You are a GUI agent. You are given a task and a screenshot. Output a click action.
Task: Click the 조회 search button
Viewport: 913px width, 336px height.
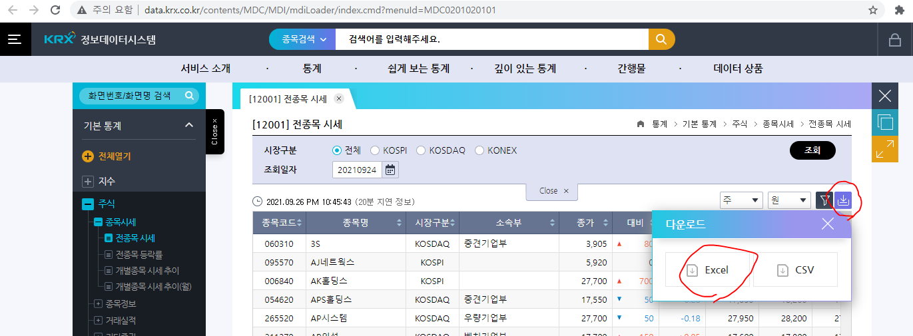pos(812,150)
